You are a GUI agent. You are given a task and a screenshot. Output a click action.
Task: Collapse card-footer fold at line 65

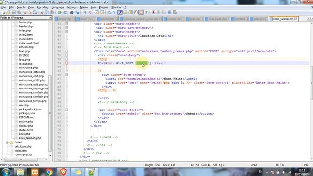point(67,110)
